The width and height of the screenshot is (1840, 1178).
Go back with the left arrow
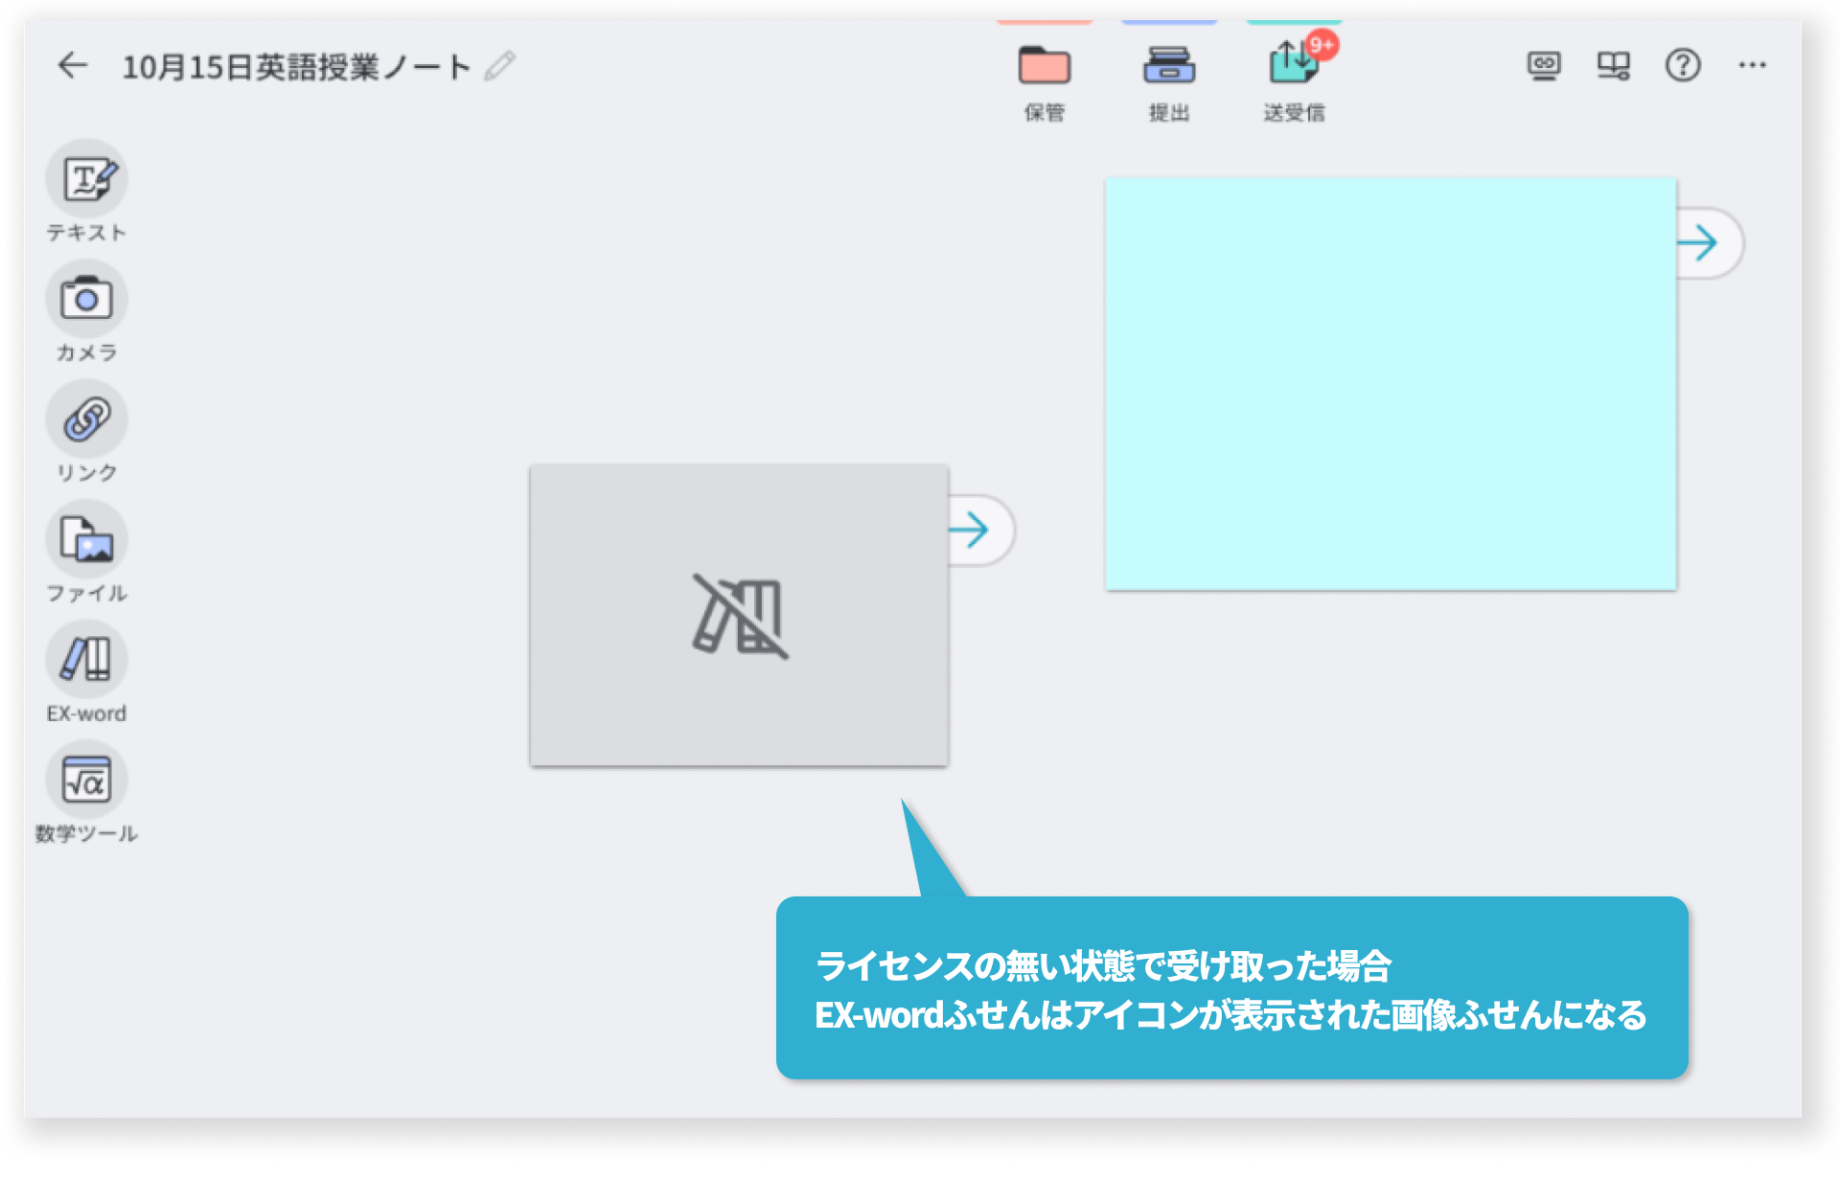[73, 65]
